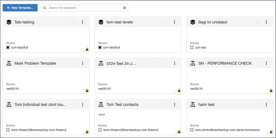Open the DOV-Test 24-J… template title
The width and height of the screenshot is (276, 138).
pyautogui.click(x=121, y=63)
